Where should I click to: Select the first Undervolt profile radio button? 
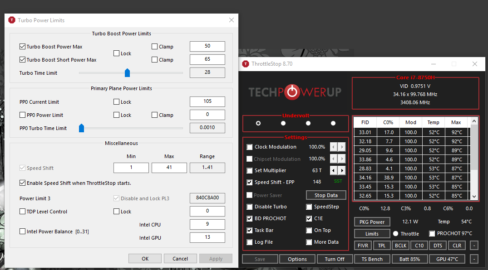(258, 123)
